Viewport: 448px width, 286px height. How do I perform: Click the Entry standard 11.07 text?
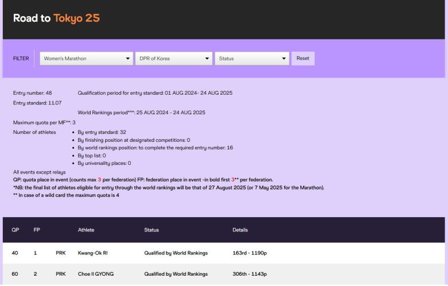(37, 102)
